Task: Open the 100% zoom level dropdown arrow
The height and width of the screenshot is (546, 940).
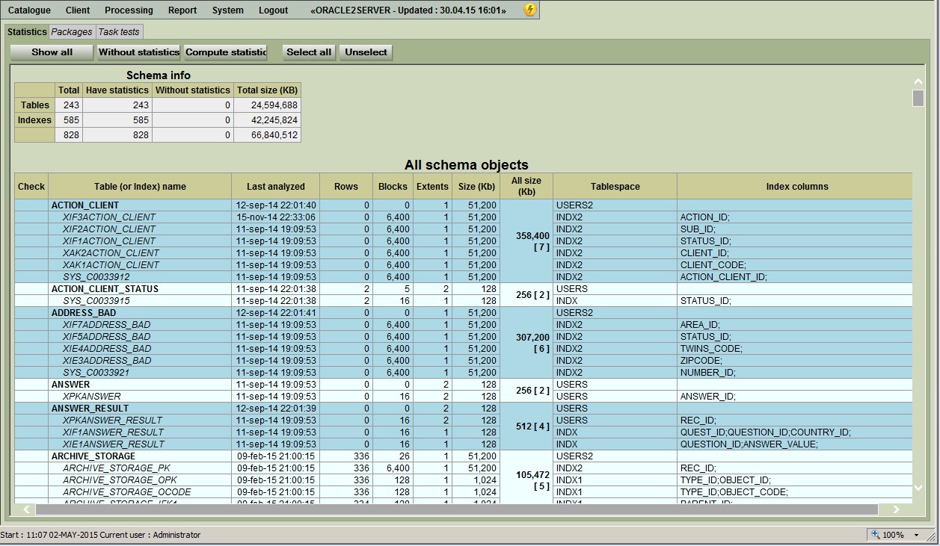Action: [x=916, y=535]
